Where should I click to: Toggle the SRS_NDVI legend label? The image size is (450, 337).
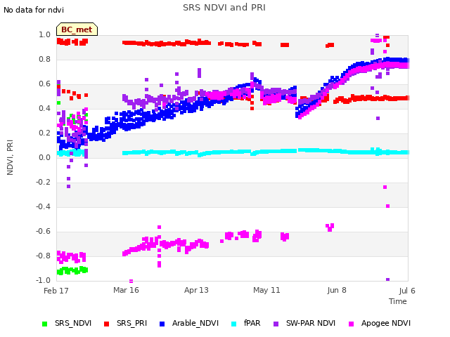tap(73, 323)
